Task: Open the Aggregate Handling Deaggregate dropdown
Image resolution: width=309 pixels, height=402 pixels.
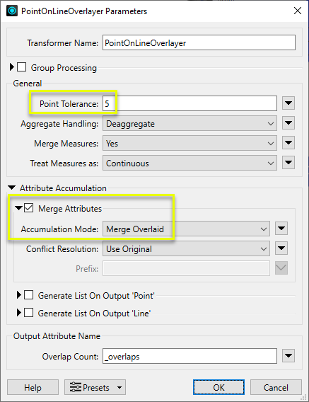Action: click(x=190, y=124)
